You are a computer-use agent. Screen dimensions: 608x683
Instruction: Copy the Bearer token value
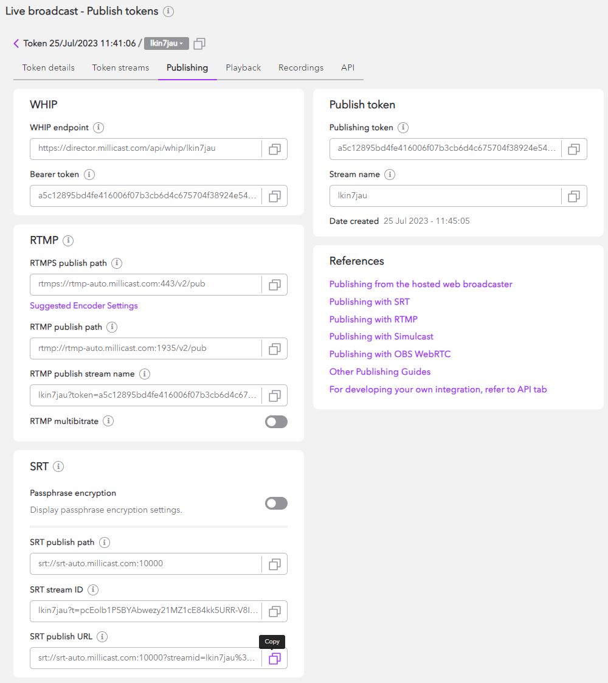coord(274,196)
